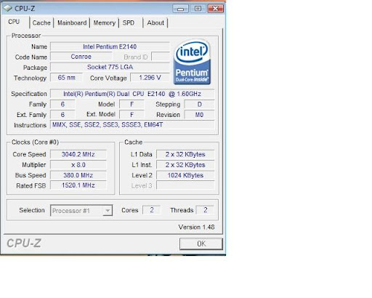
Task: Click the Family value 6
Action: tap(62, 104)
